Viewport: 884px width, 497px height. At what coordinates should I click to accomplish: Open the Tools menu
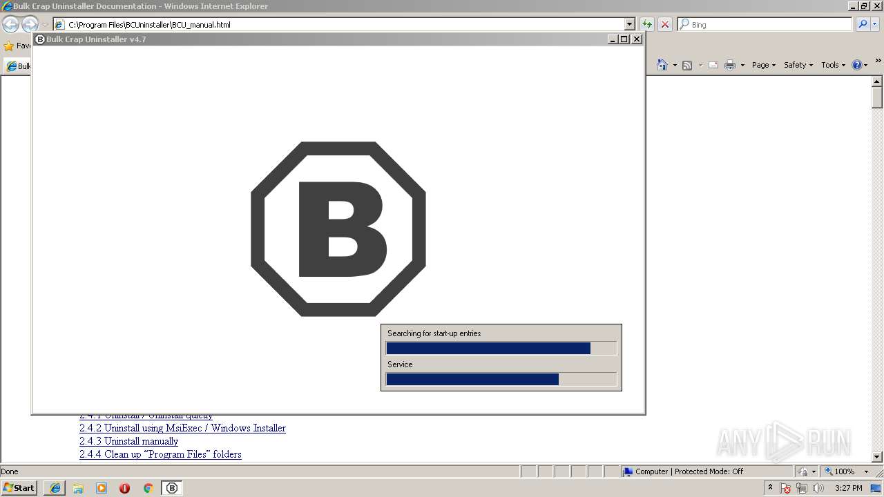click(x=834, y=65)
